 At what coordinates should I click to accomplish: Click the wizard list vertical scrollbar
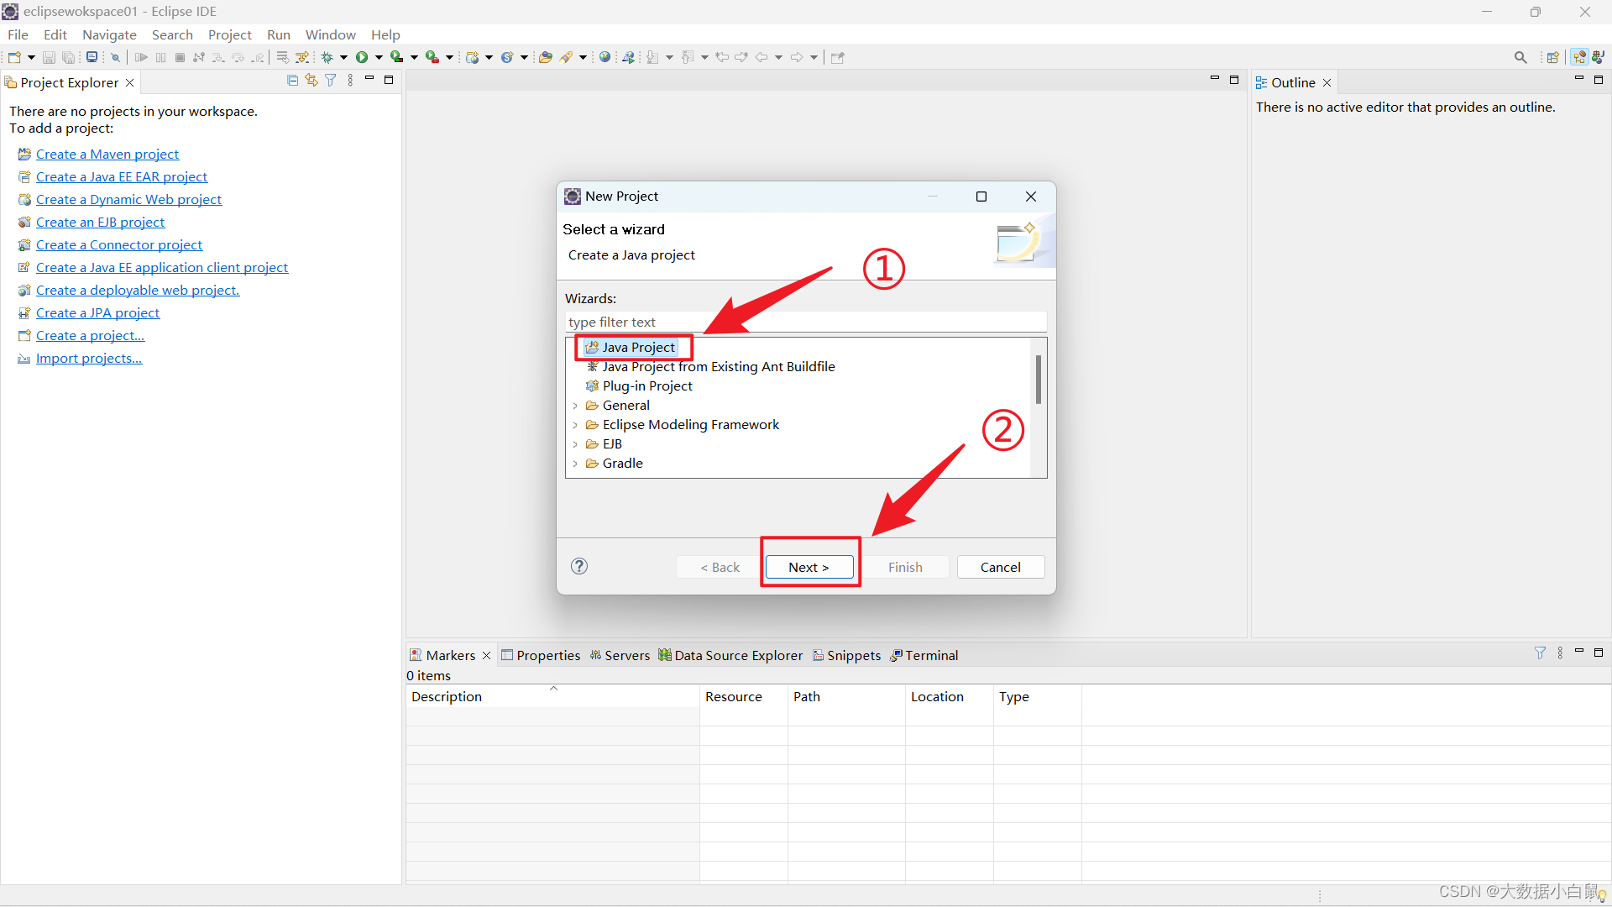coord(1039,380)
